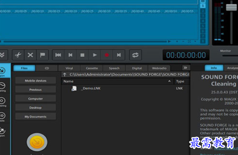Click the small play arrow at scrollbar end

169,41
